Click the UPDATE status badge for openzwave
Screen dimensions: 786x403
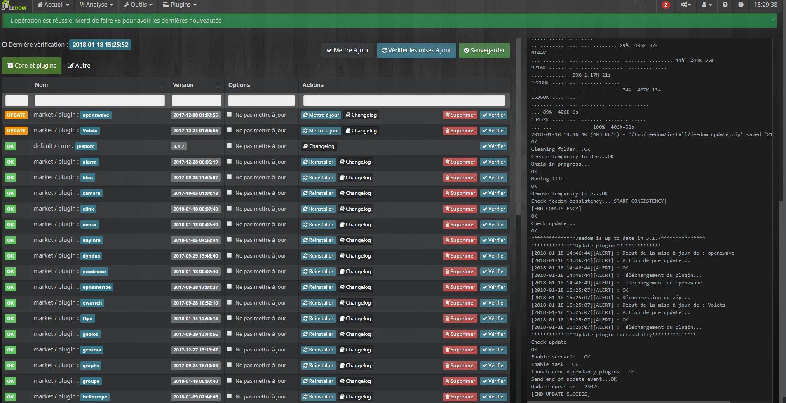pyautogui.click(x=16, y=115)
